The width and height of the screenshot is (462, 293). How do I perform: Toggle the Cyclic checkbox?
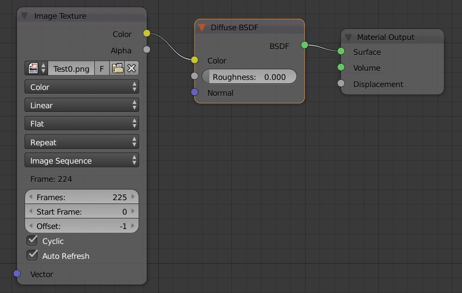click(32, 241)
